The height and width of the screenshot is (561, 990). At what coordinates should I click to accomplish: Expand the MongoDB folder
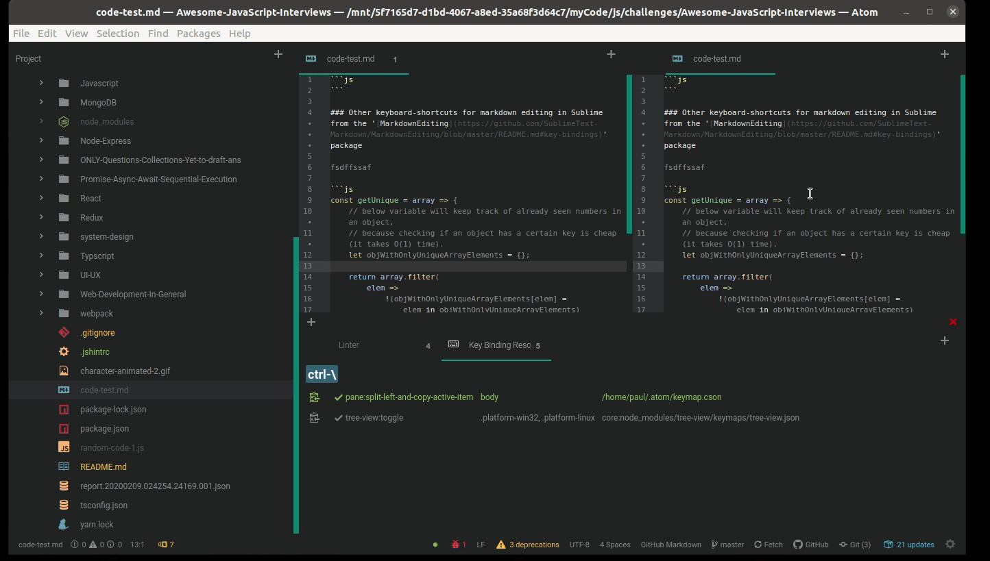tap(41, 102)
